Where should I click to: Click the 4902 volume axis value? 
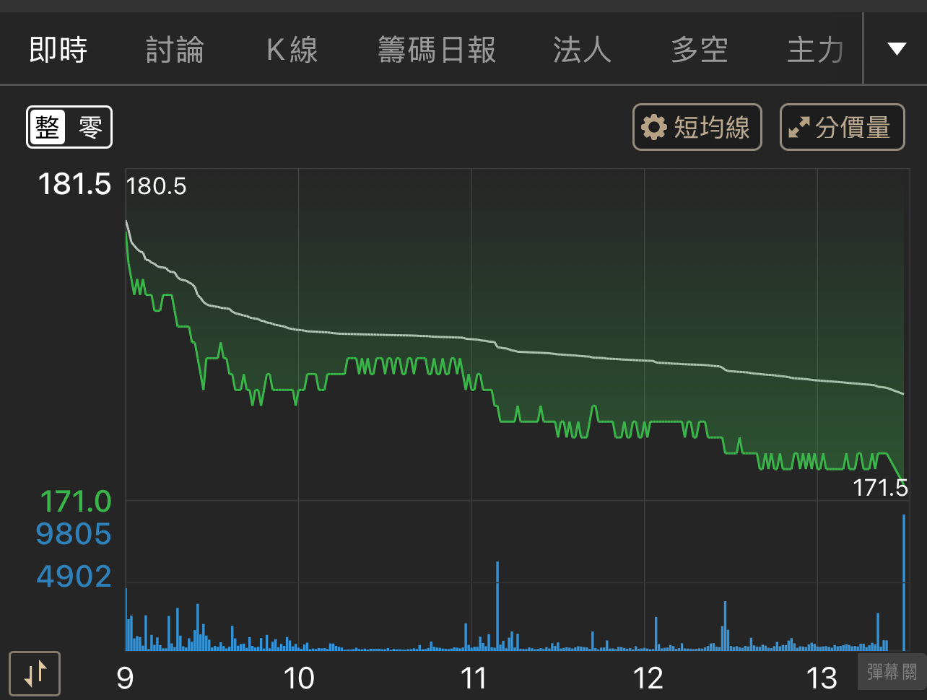click(x=74, y=576)
